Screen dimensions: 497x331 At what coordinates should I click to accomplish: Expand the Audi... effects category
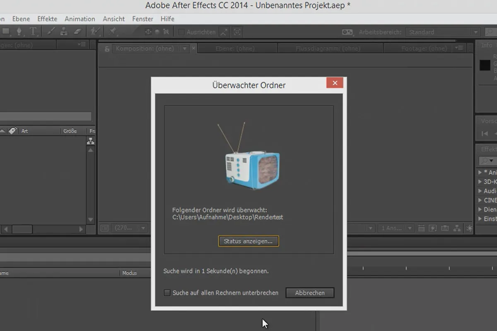coord(480,191)
